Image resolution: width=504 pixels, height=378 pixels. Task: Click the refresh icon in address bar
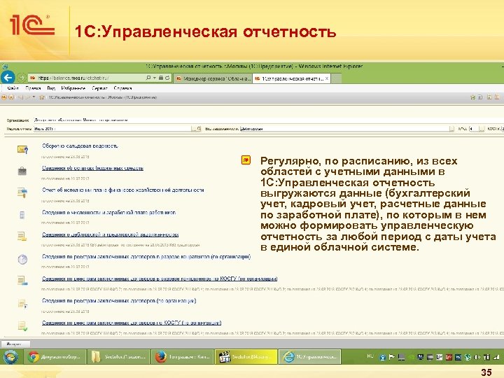point(167,78)
